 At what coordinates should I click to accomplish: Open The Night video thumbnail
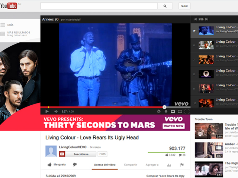point(209,169)
